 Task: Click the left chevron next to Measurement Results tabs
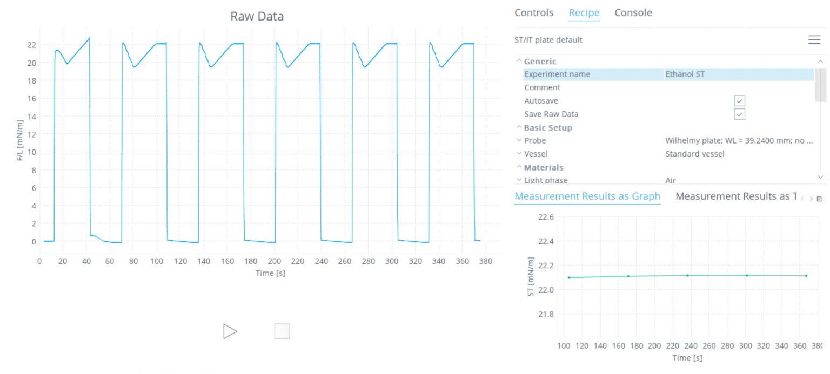click(x=802, y=199)
